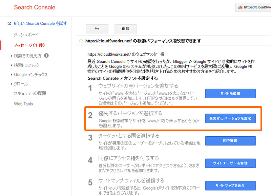Delete the message using 削除 button
This screenshot has width=271, height=196.
125,29
